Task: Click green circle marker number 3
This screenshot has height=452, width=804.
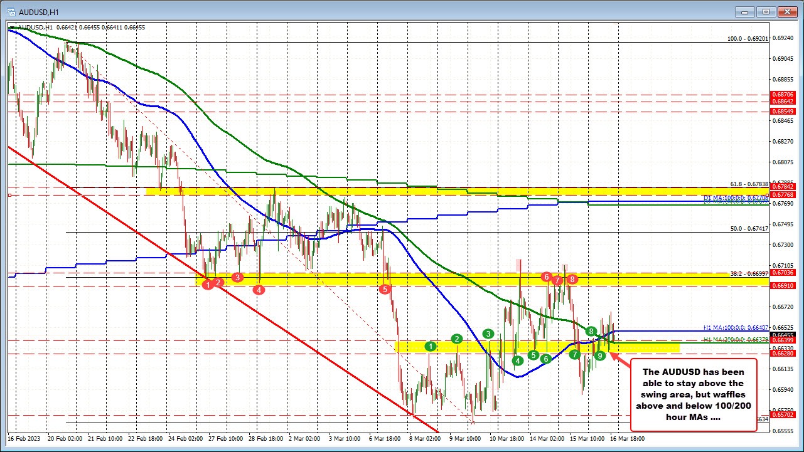Action: 488,334
